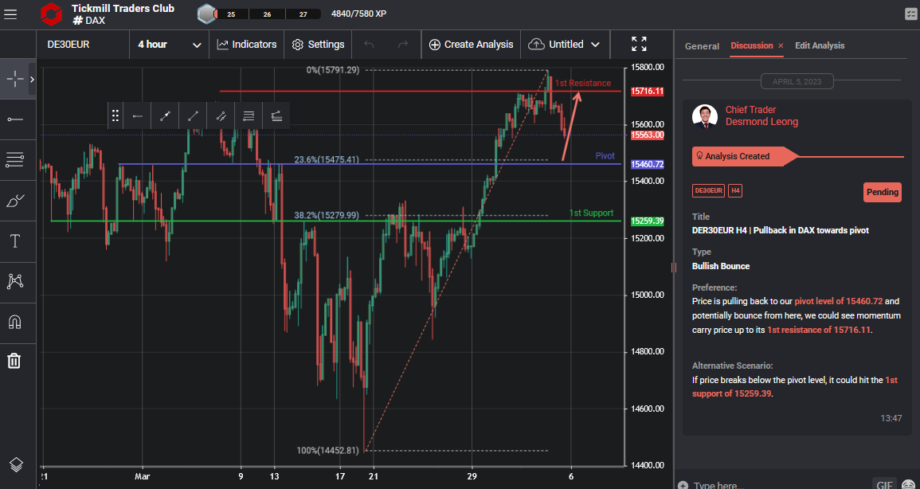Screen dimensions: 920x489
Task: Click the 1st Resistance line label
Action: click(x=582, y=84)
